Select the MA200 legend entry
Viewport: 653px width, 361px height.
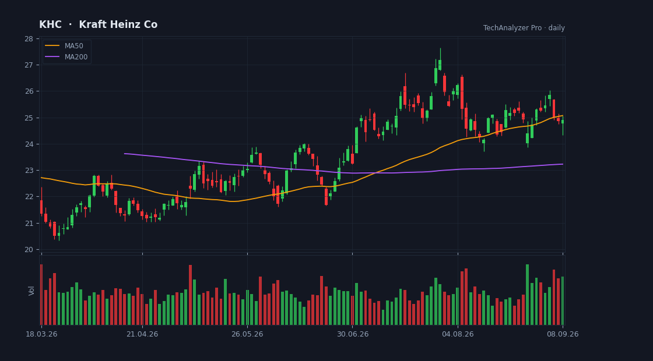tap(66, 57)
